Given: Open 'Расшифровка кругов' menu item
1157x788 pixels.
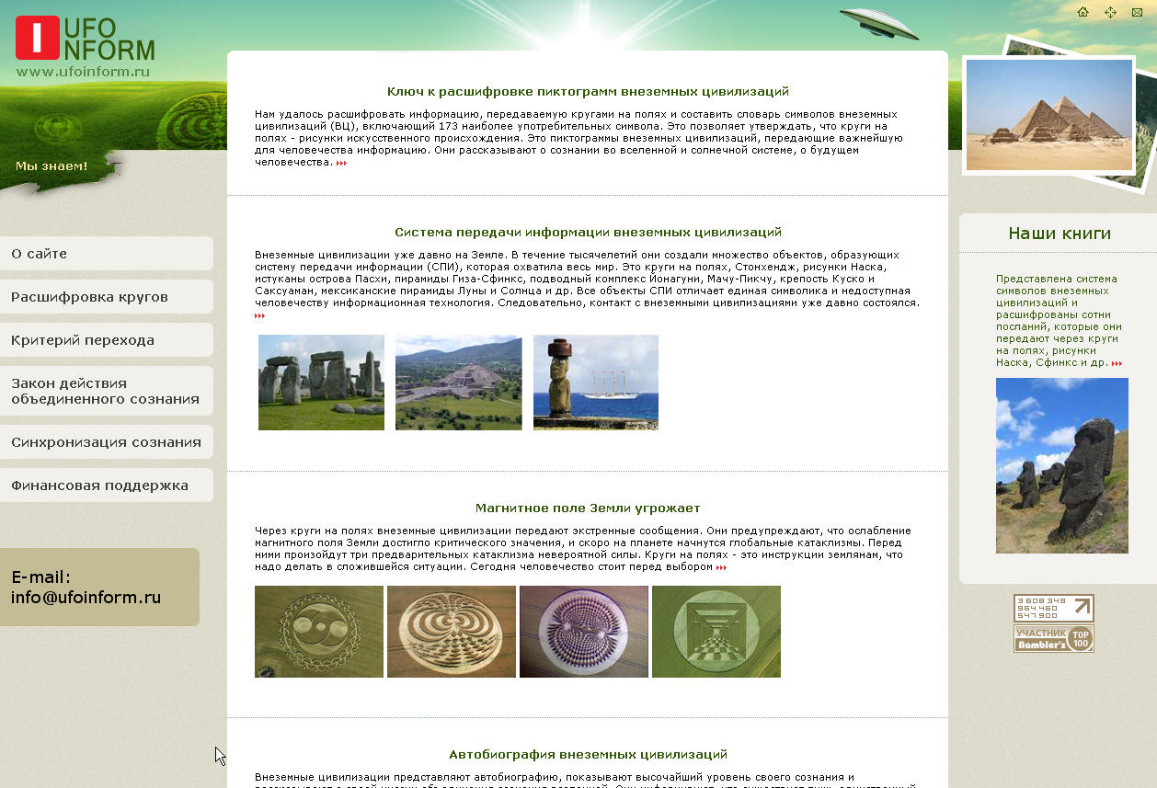Looking at the screenshot, I should point(106,297).
